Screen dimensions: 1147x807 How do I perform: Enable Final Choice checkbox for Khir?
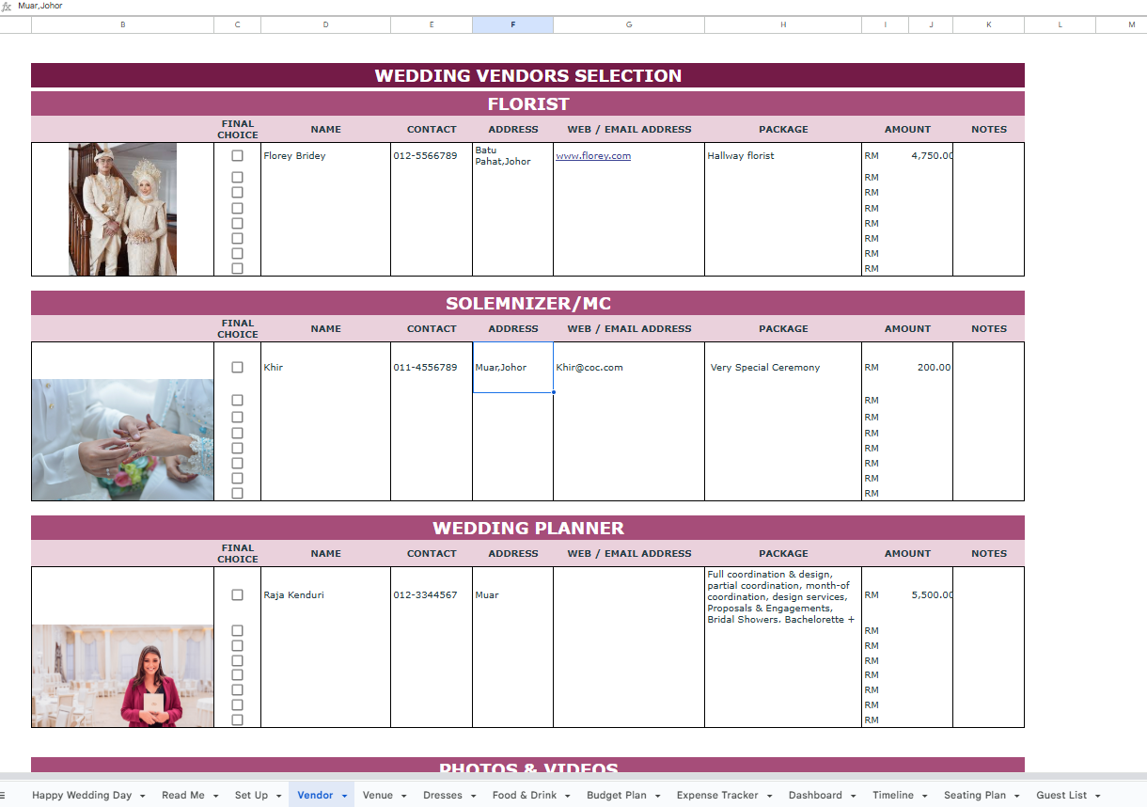coord(237,368)
